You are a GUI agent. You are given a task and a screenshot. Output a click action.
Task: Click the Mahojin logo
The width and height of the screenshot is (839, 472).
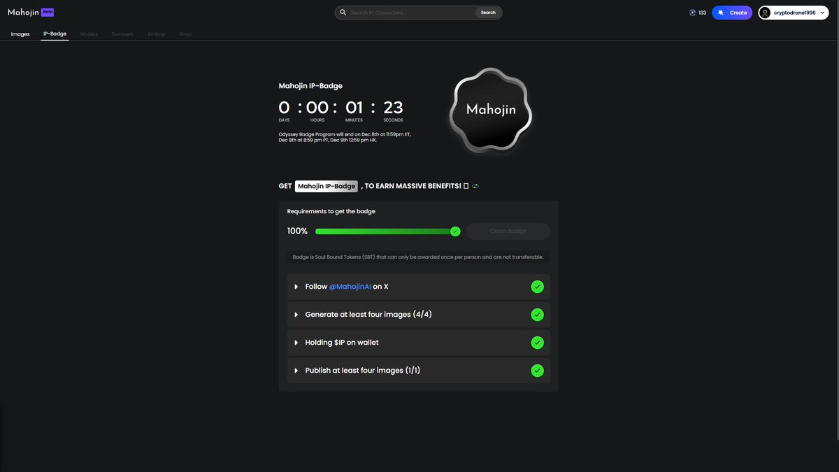click(23, 13)
